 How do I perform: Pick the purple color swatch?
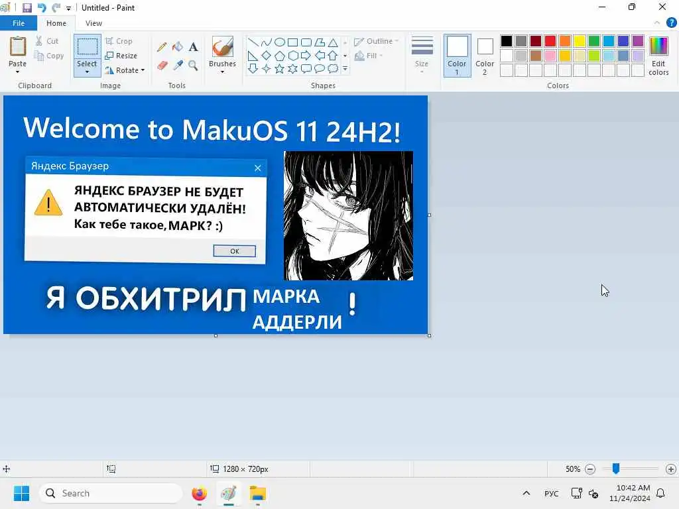click(638, 41)
